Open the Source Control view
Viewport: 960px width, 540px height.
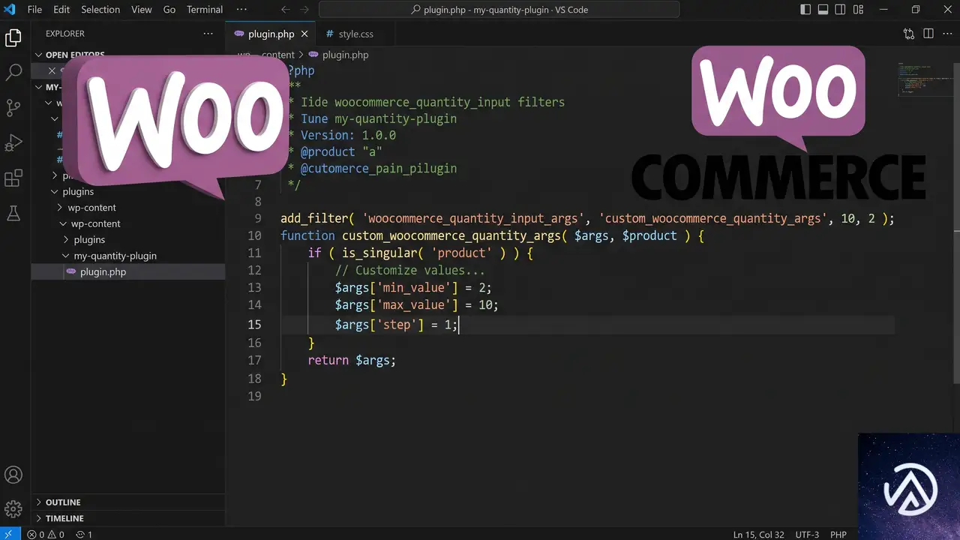click(13, 108)
